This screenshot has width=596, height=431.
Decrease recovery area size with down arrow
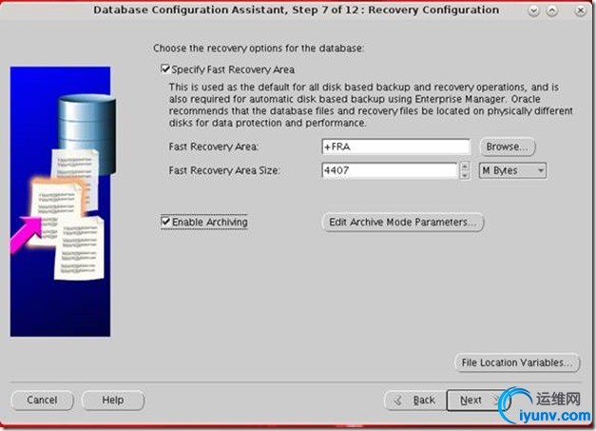465,175
